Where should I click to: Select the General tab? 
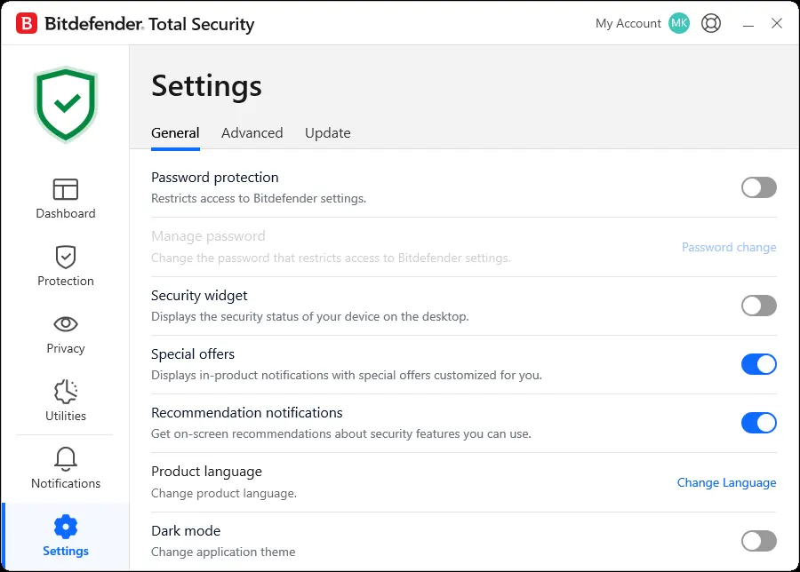coord(175,133)
